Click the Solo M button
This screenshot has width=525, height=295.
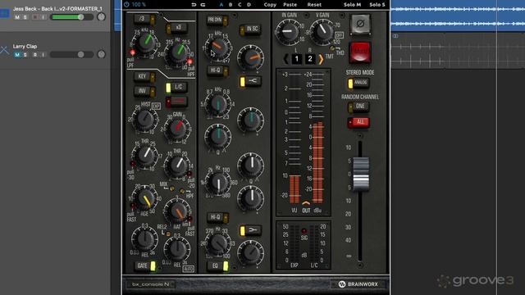click(352, 5)
